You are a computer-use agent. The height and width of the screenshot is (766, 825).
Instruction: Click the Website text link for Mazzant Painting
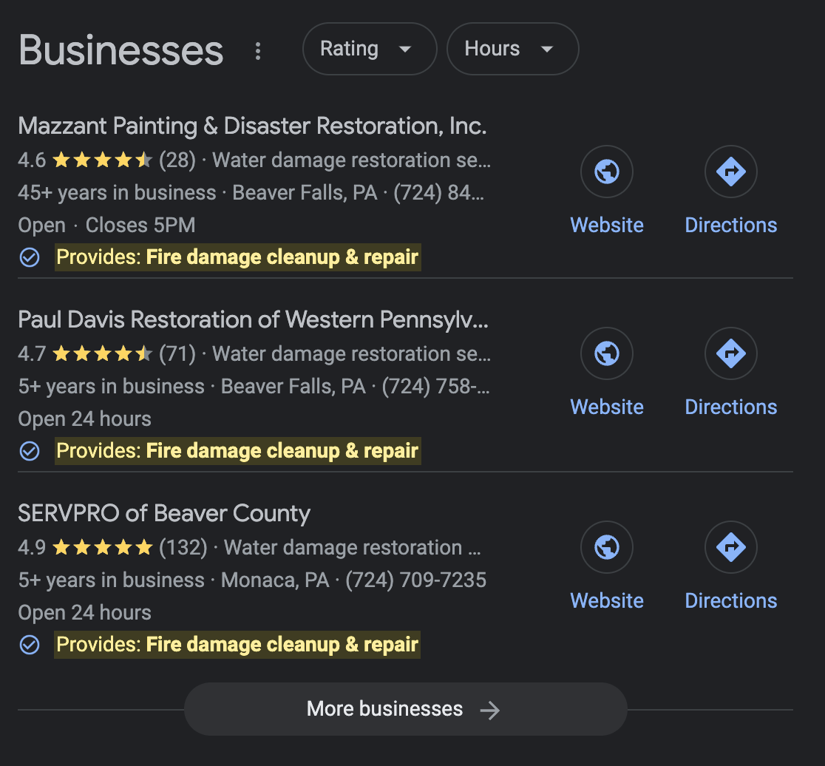pyautogui.click(x=607, y=225)
